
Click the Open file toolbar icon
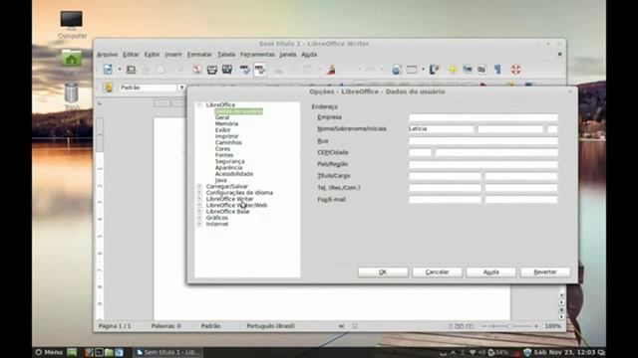(x=131, y=70)
